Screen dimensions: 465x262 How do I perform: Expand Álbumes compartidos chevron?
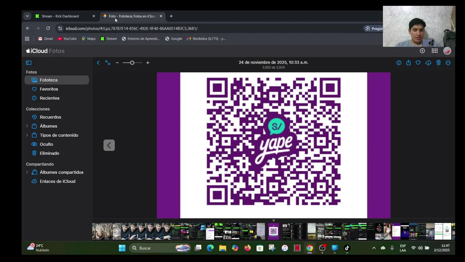coord(27,172)
